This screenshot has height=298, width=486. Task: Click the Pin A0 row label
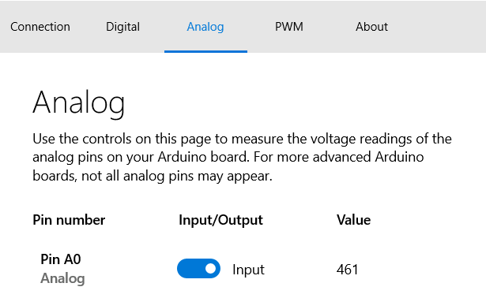[61, 259]
